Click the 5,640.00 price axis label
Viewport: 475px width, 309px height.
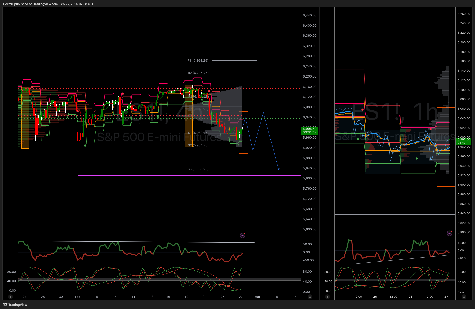(x=310, y=219)
